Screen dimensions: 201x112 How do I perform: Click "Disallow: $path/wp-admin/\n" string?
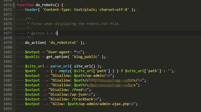click(x=81, y=76)
